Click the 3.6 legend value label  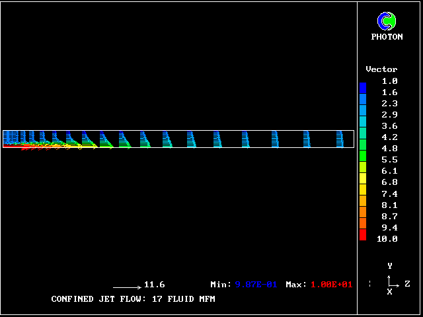click(389, 126)
